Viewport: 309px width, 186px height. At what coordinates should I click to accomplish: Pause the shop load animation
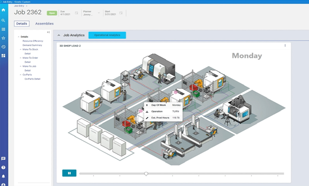[69, 173]
